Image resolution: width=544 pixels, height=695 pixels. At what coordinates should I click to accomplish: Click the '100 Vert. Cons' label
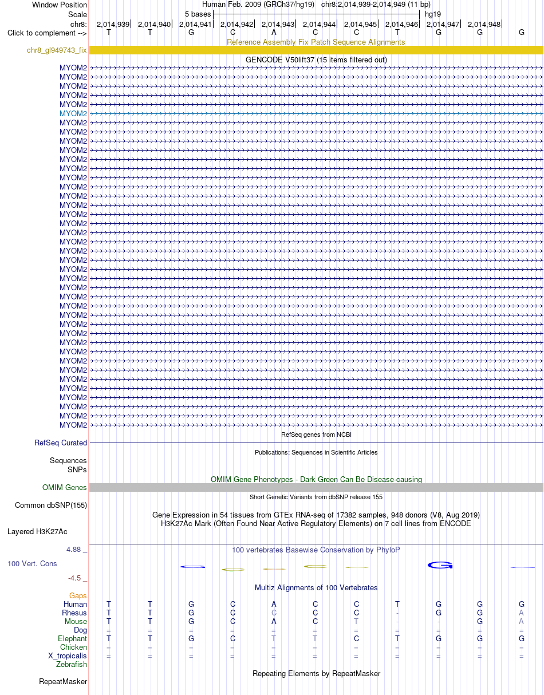(32, 564)
